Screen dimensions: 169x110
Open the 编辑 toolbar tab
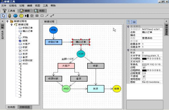pos(25,11)
